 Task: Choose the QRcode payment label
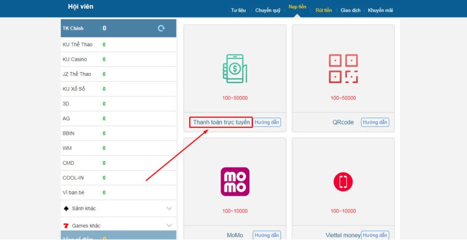pos(343,122)
